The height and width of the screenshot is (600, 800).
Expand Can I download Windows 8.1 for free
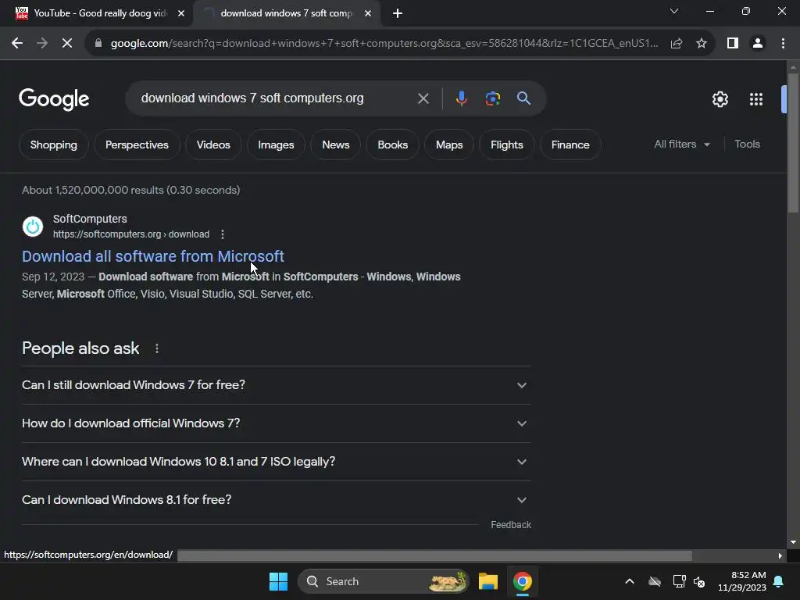pyautogui.click(x=276, y=500)
